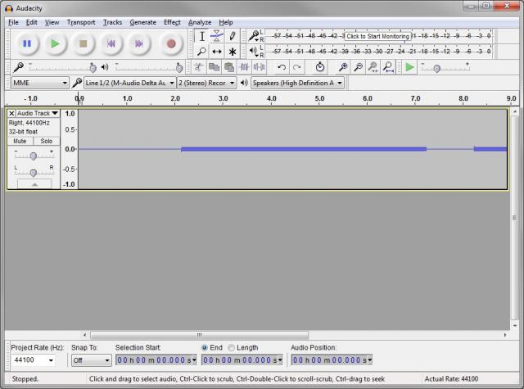Mute the Audio Track
The width and height of the screenshot is (524, 389).
pos(20,141)
